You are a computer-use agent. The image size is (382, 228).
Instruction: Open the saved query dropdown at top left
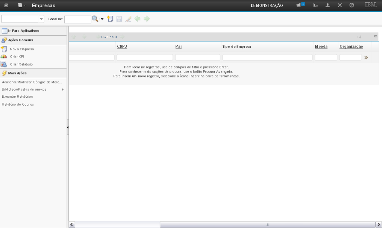coord(41,19)
